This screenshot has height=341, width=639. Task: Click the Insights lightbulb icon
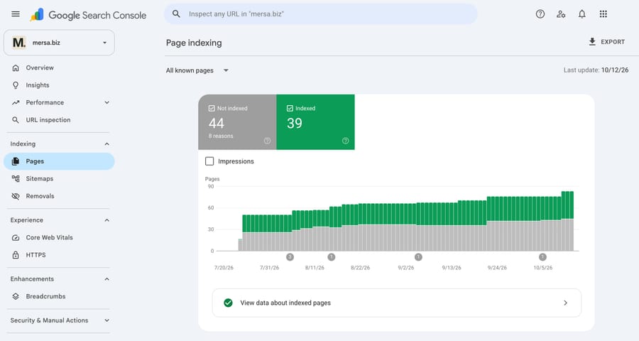pyautogui.click(x=16, y=85)
